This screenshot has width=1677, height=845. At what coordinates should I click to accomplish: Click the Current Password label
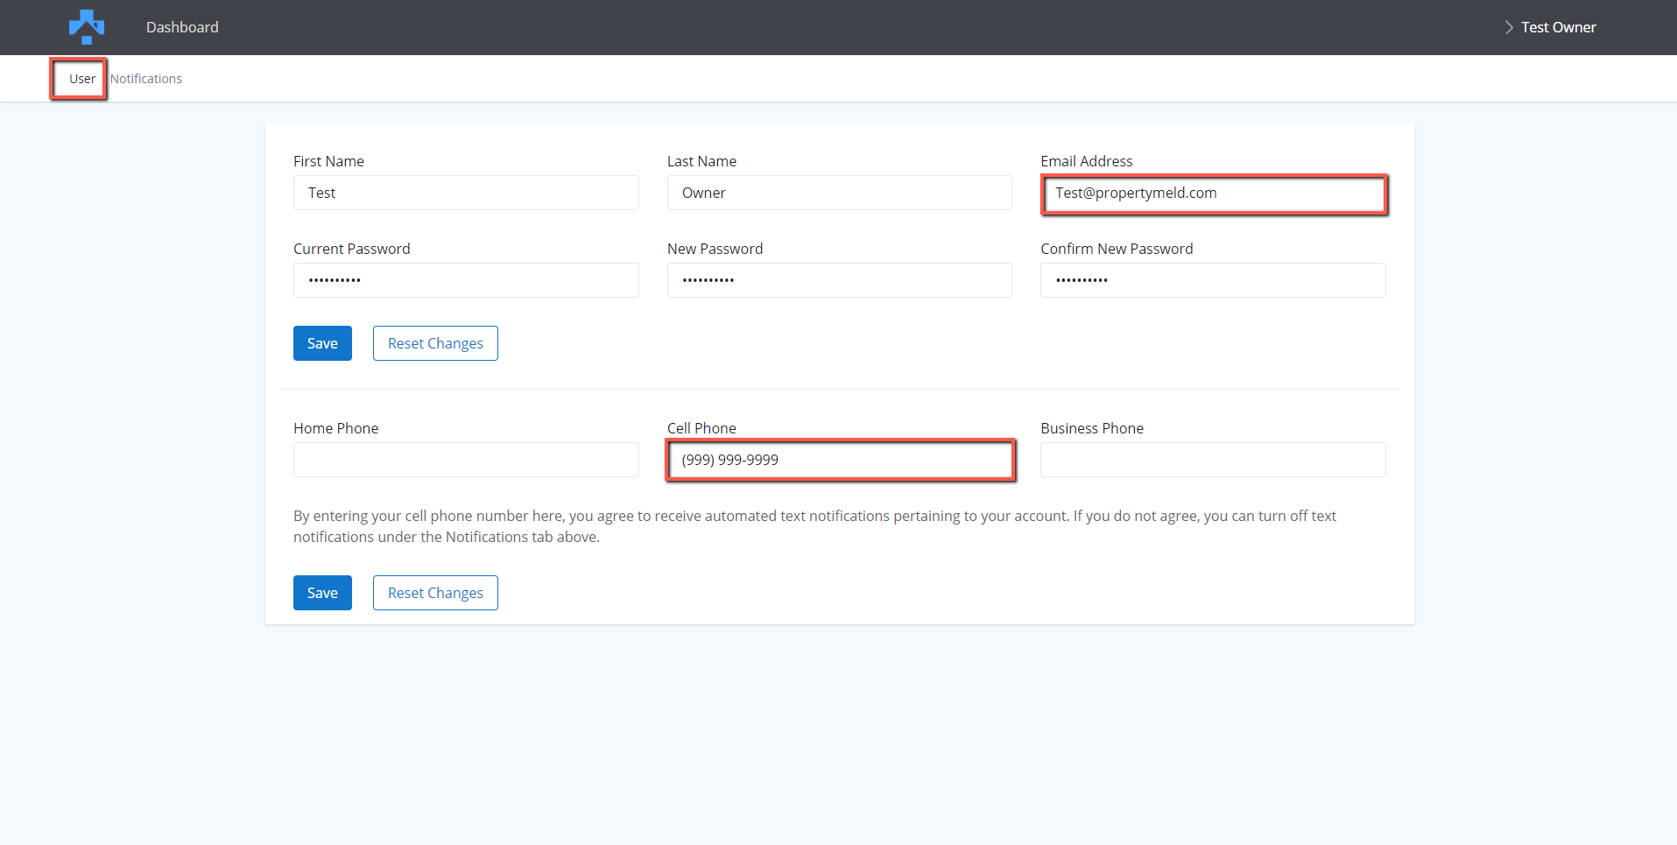[x=351, y=249]
